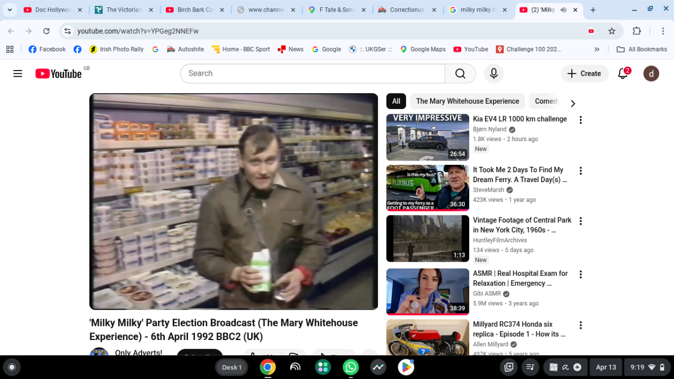The height and width of the screenshot is (379, 674).
Task: Open WhatsApp from the shelf
Action: [351, 367]
